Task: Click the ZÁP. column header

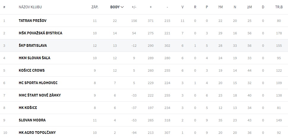Action: click(x=95, y=7)
